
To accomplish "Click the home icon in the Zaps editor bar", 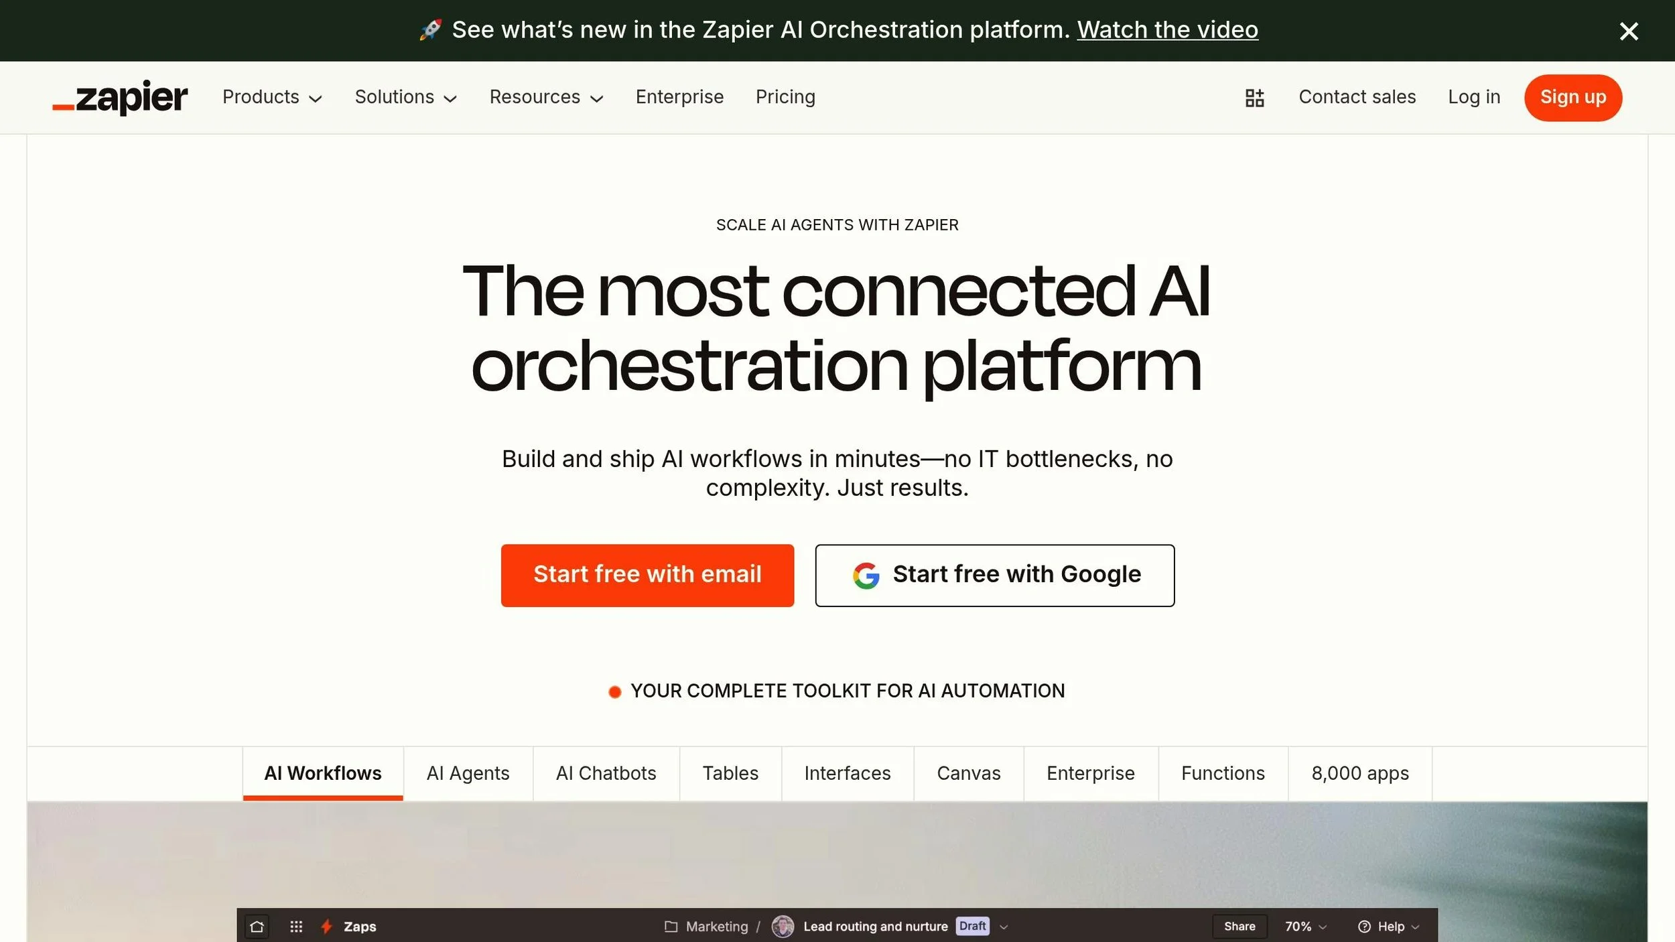I will pos(257,927).
